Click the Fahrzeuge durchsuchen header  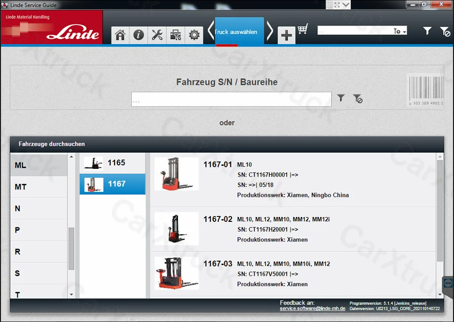pos(52,144)
